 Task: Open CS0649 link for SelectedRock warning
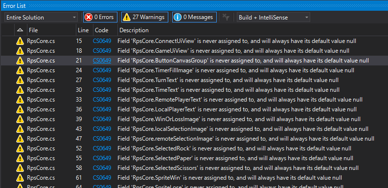click(102, 148)
